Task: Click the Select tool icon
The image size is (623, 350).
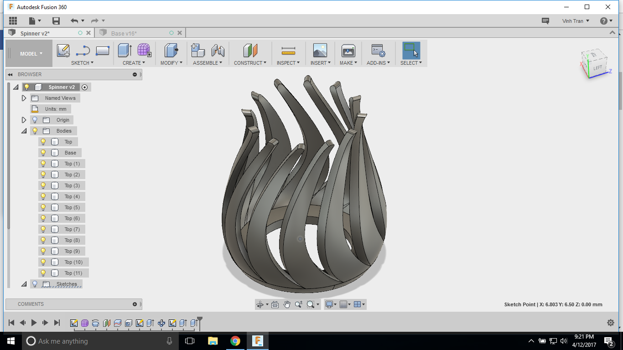Action: click(411, 50)
